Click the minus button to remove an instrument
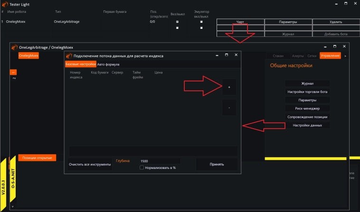 point(229,108)
